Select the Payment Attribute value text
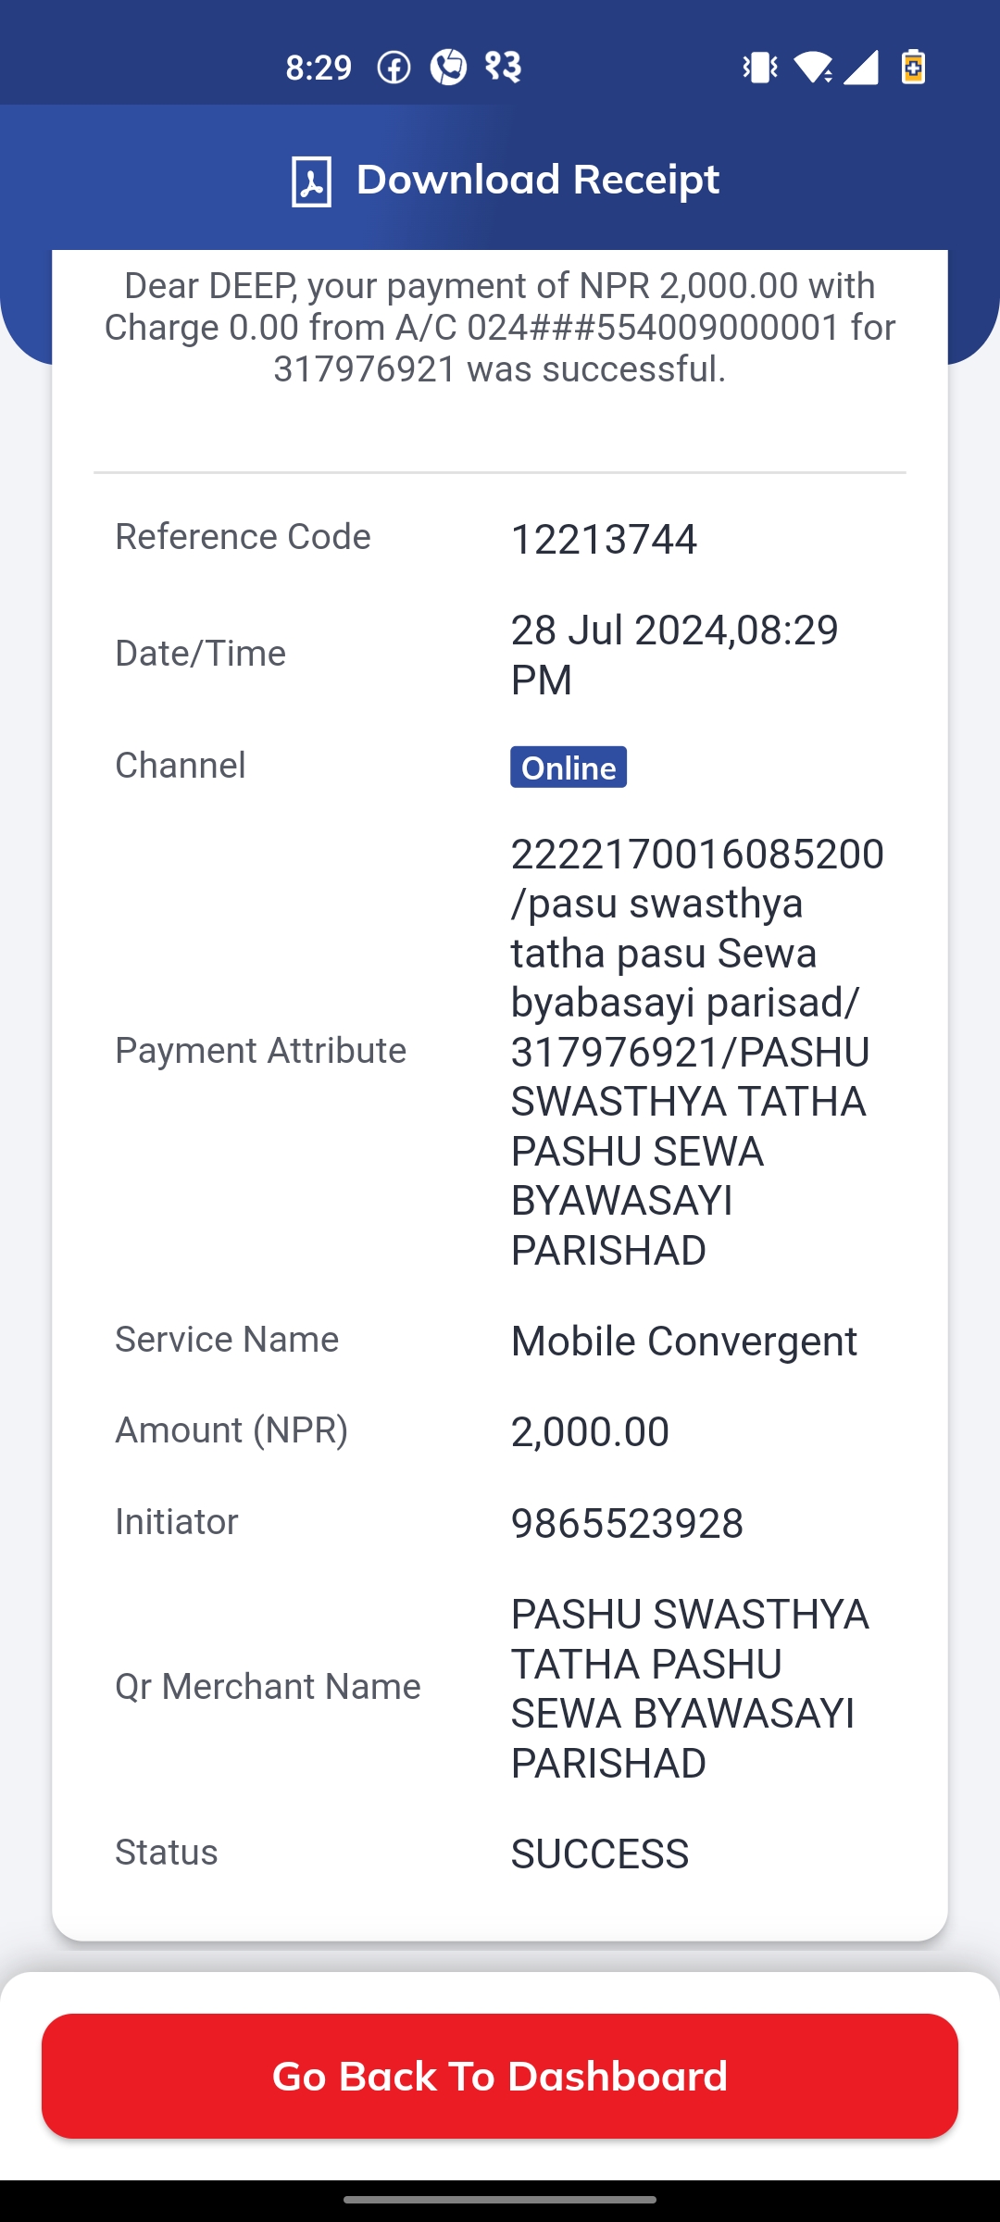Viewport: 1000px width, 2222px height. tap(697, 1052)
